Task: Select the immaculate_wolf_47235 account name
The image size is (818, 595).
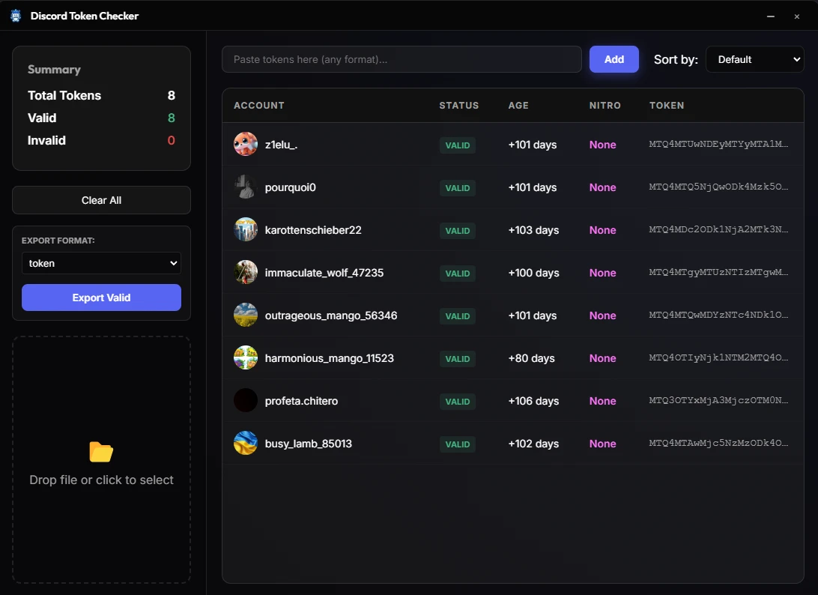Action: point(324,273)
